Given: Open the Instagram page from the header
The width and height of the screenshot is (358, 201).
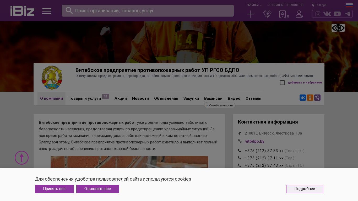Looking at the screenshot, I should tap(318, 14).
